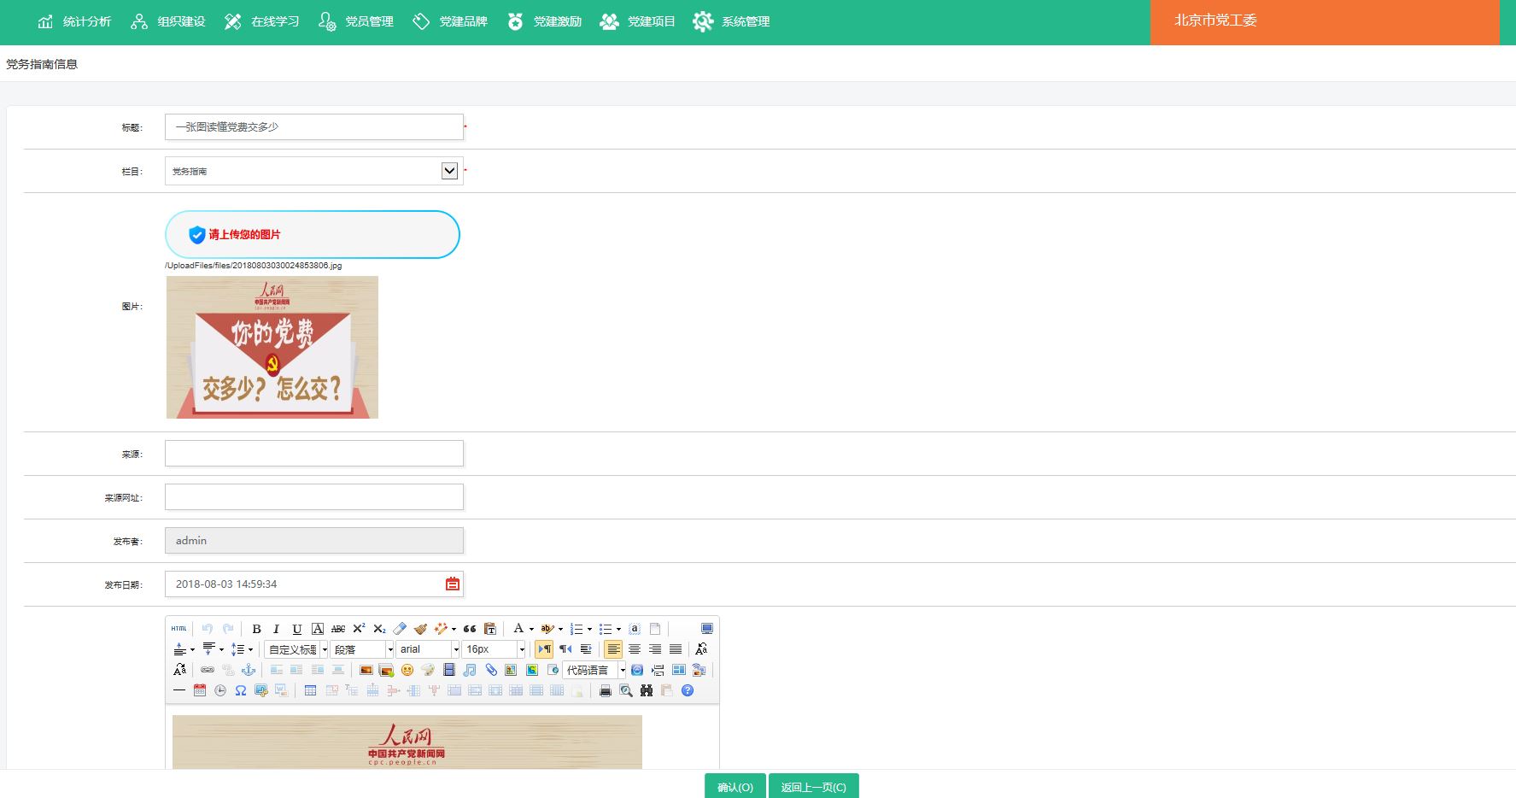Open the 系统管理 menu
Viewport: 1516px width, 798px height.
[x=732, y=21]
